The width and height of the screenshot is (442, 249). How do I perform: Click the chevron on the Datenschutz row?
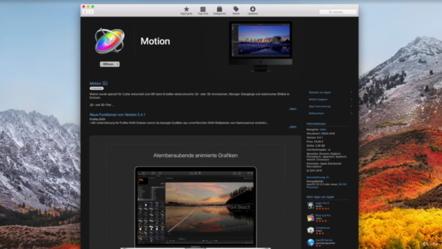point(352,113)
